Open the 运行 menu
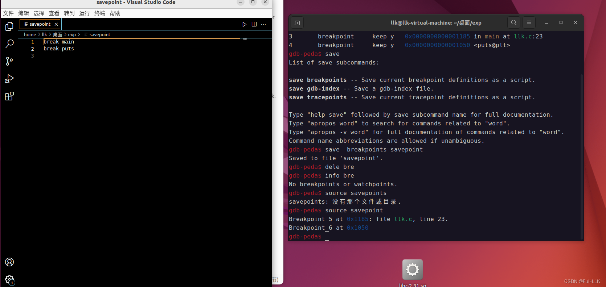 point(85,13)
